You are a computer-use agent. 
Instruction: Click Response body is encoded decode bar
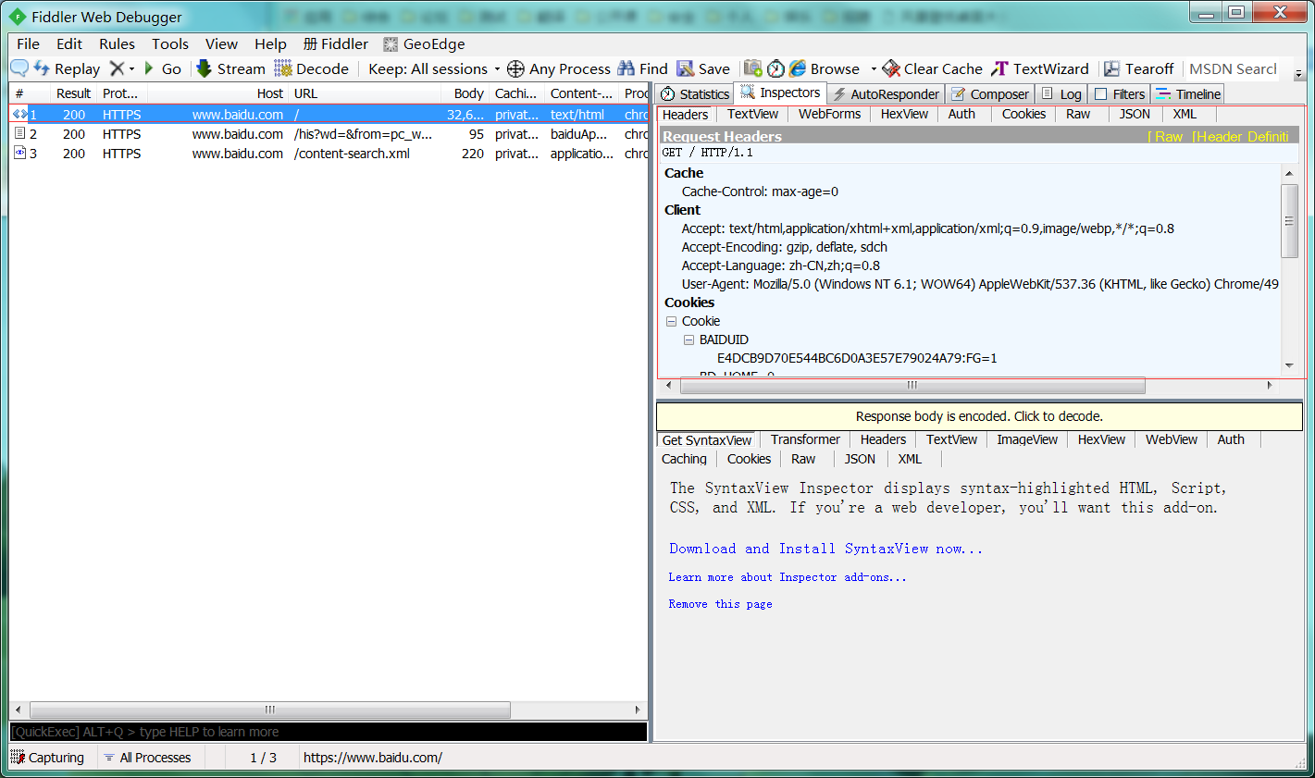coord(979,416)
